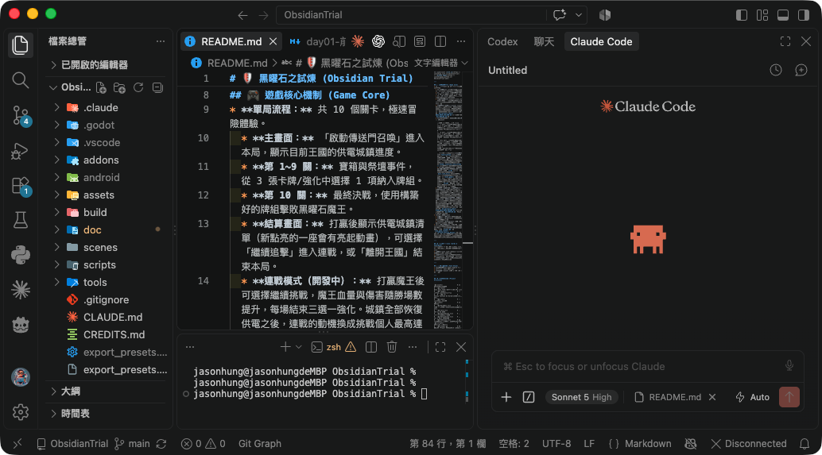The image size is (822, 455).
Task: Maximize the terminal panel size
Action: pyautogui.click(x=440, y=347)
